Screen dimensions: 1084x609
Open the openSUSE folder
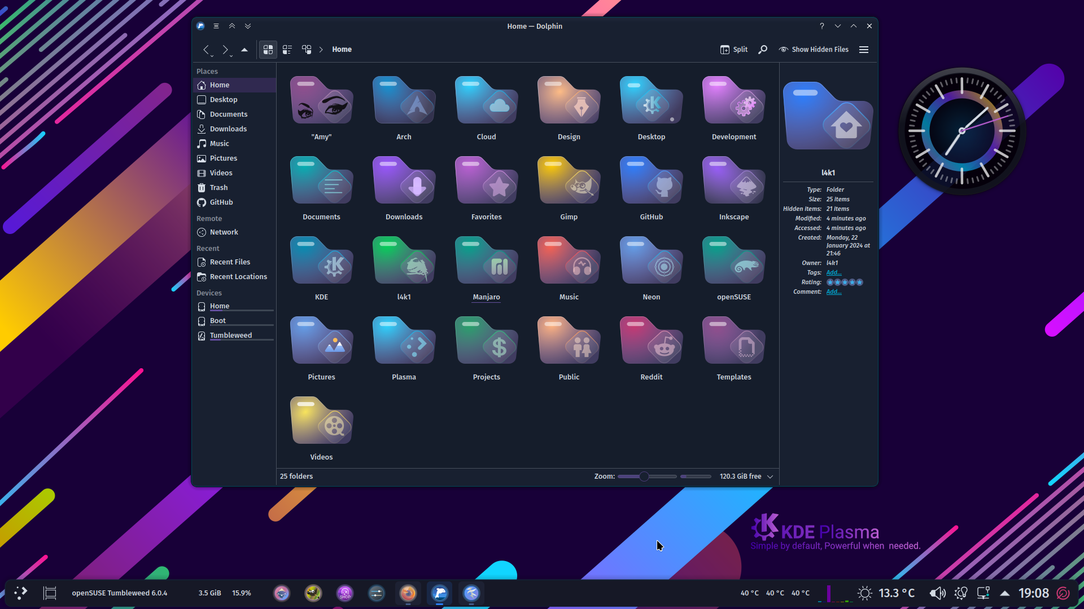(733, 261)
